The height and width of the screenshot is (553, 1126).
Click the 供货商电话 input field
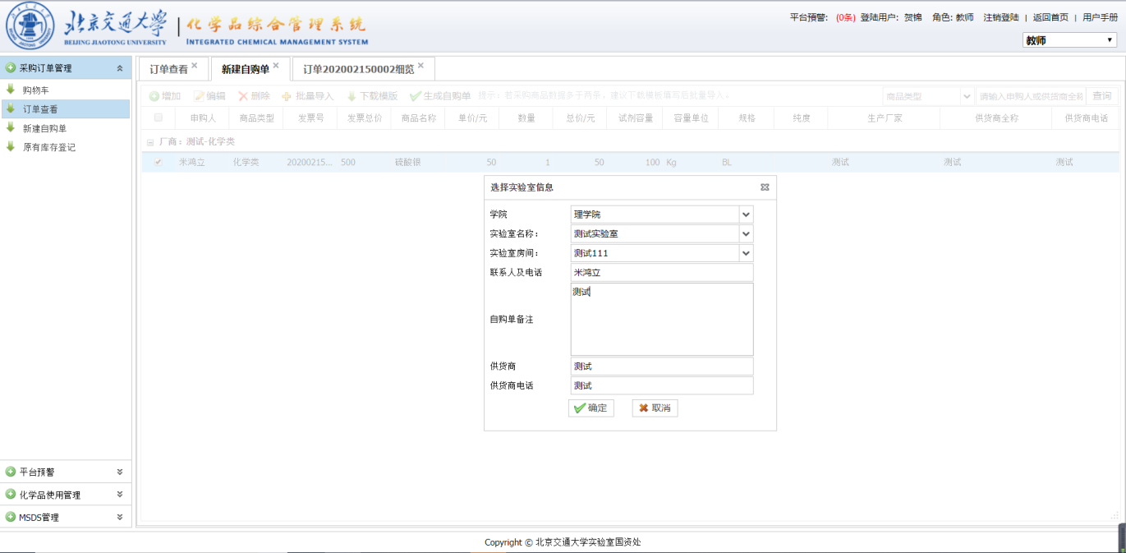(661, 386)
